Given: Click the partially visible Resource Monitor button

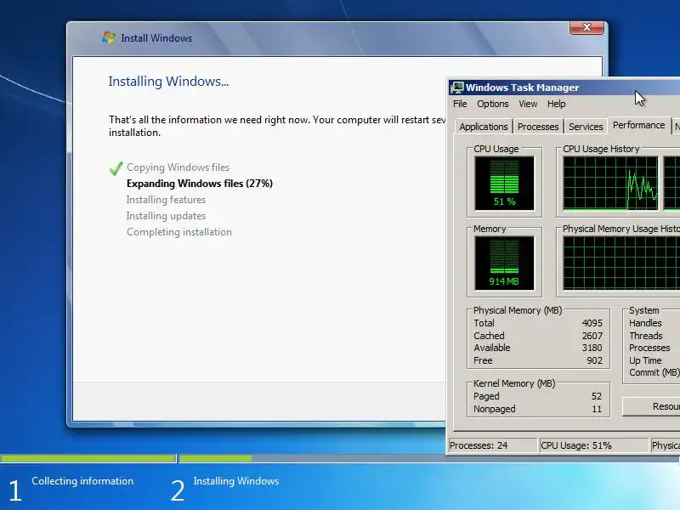Looking at the screenshot, I should (x=651, y=406).
